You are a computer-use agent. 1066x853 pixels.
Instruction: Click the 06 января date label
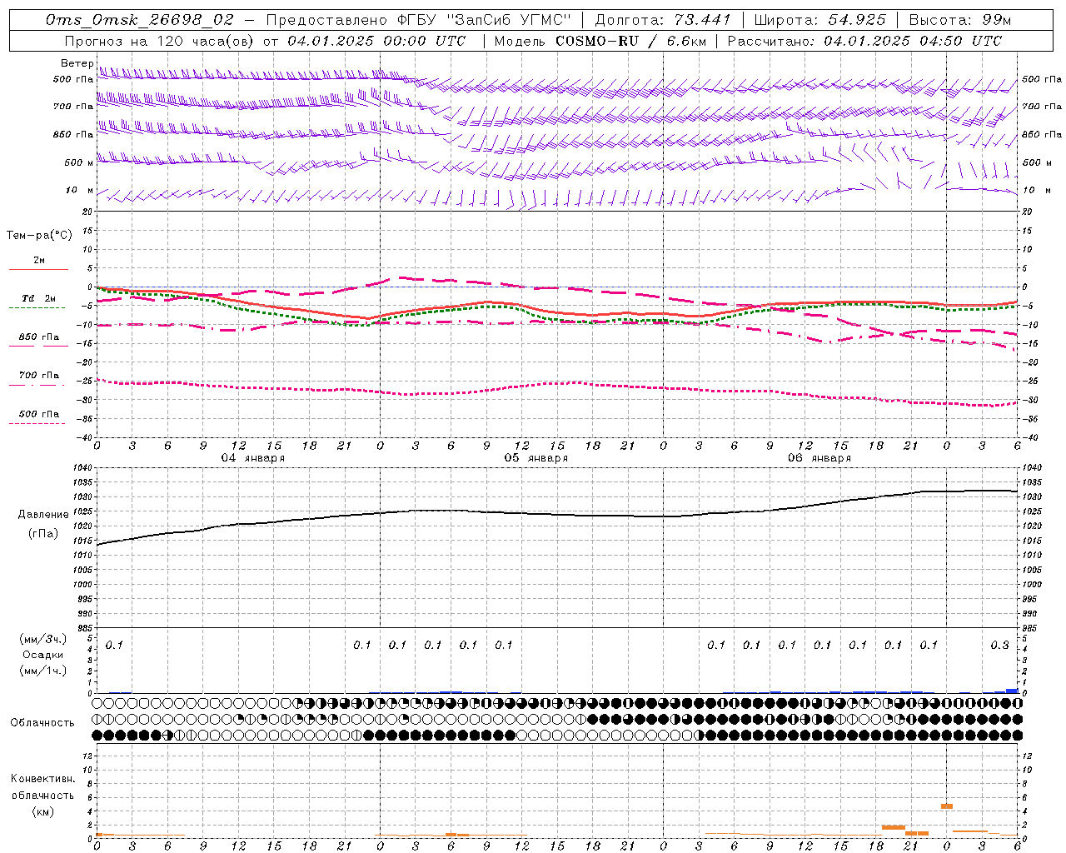[819, 458]
